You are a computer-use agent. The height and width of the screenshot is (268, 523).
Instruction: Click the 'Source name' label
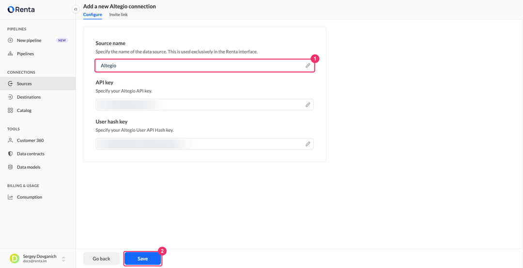pyautogui.click(x=110, y=44)
